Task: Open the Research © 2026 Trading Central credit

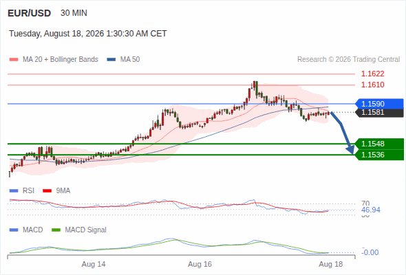Action: [x=348, y=60]
